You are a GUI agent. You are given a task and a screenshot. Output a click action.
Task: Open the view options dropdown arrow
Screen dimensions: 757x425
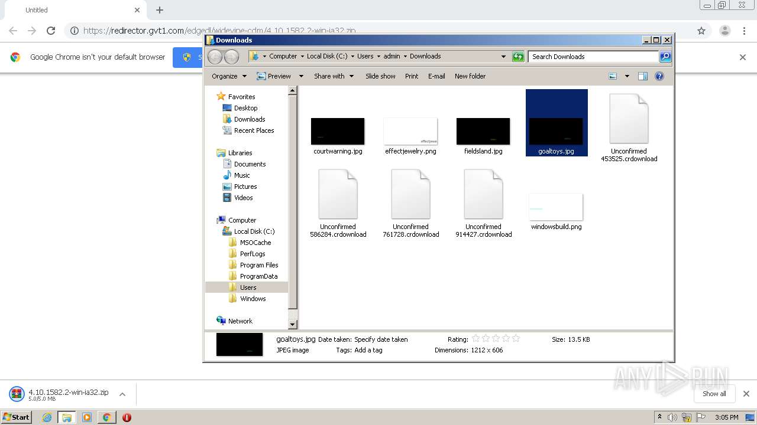click(627, 76)
